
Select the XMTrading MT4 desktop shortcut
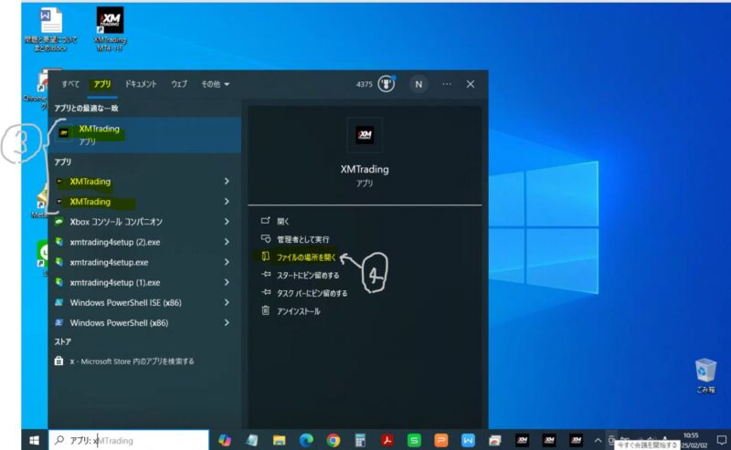[x=110, y=28]
